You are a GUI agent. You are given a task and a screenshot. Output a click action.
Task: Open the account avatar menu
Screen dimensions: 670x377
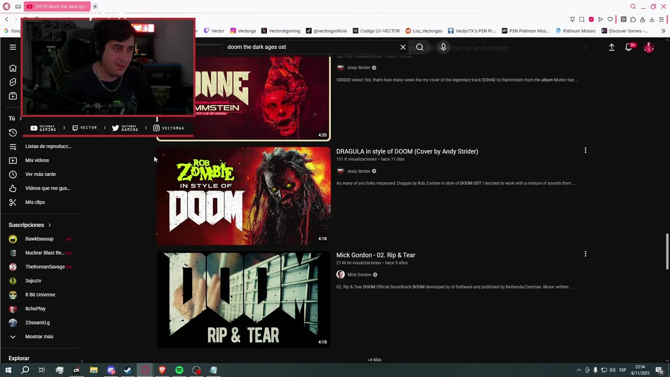click(649, 47)
